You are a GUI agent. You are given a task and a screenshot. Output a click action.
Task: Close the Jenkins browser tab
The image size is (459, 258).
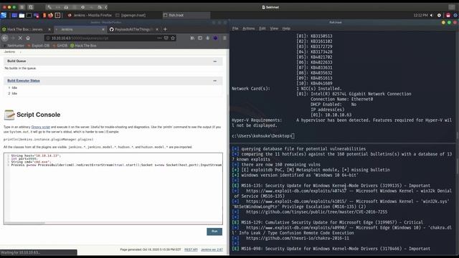(x=103, y=29)
